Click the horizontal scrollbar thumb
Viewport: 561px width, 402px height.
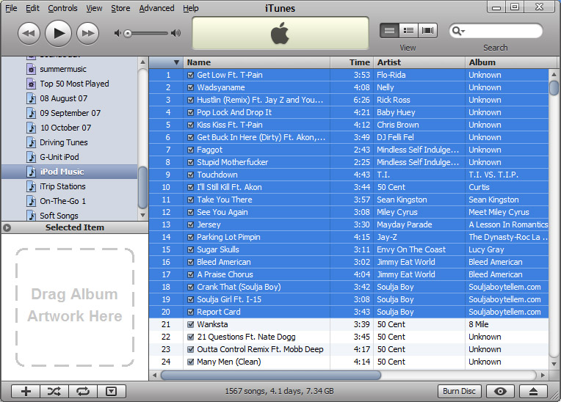(x=271, y=375)
